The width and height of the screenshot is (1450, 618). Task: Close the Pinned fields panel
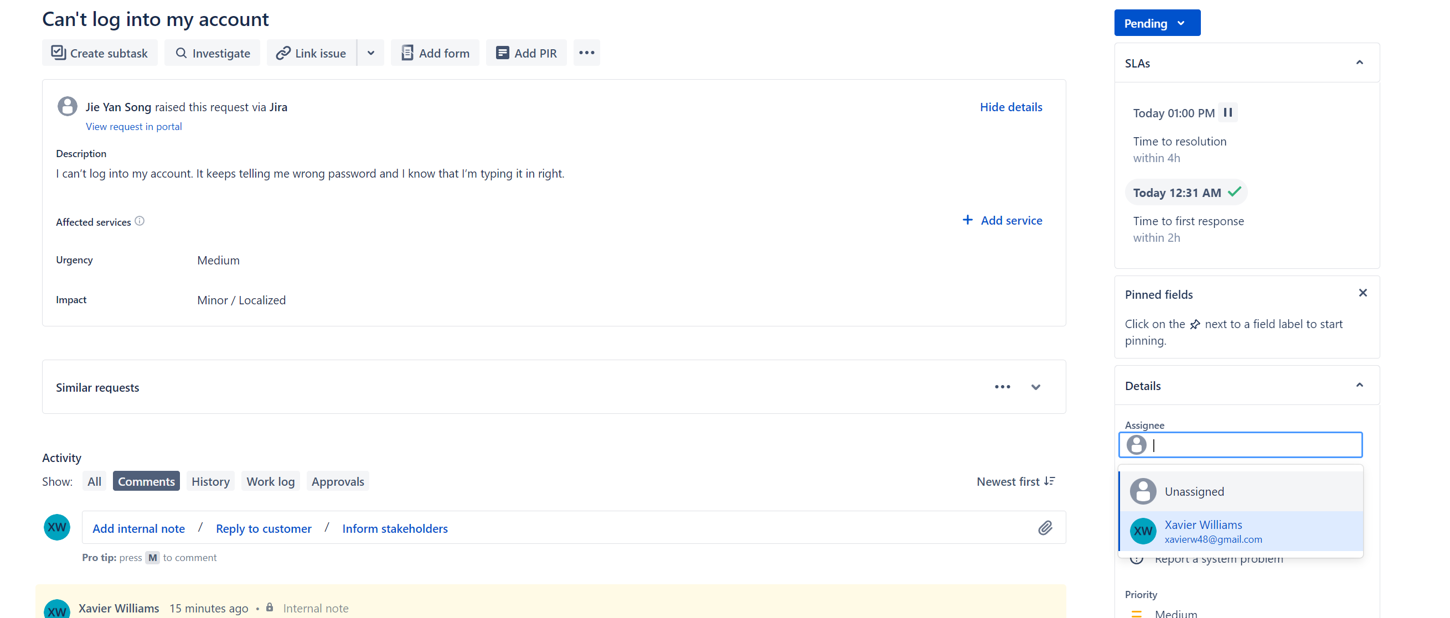(x=1363, y=293)
